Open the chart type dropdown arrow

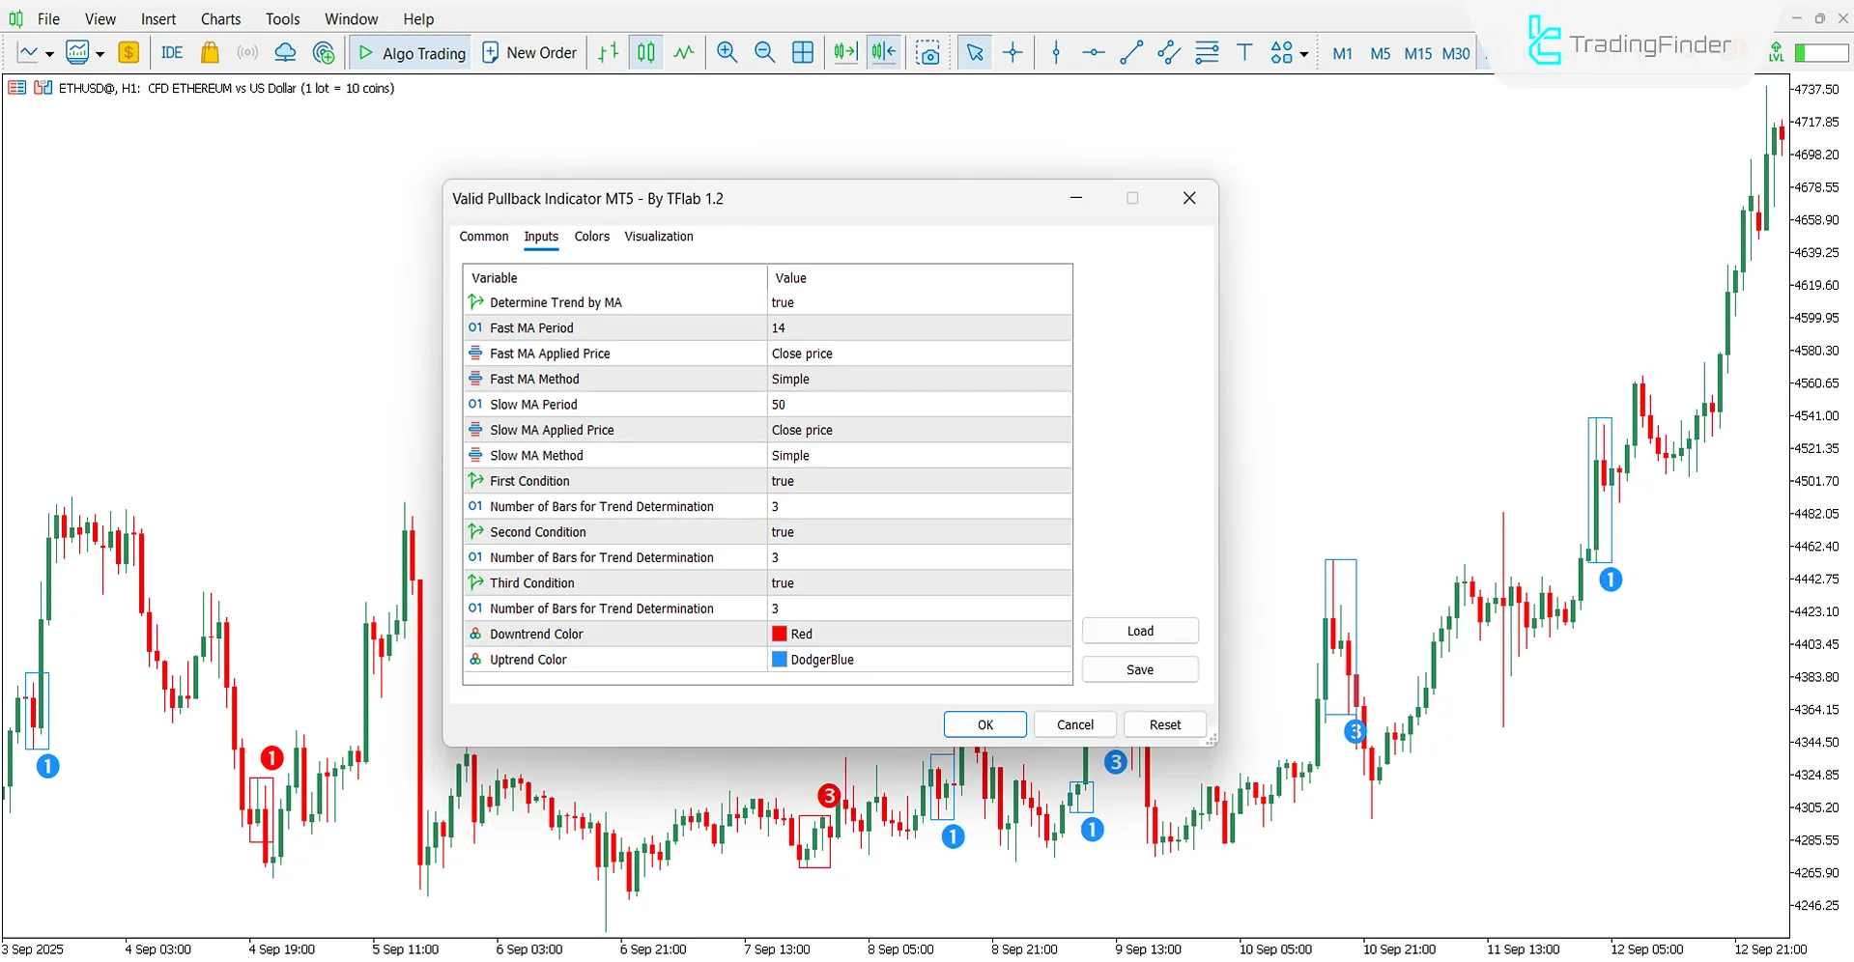tap(48, 53)
